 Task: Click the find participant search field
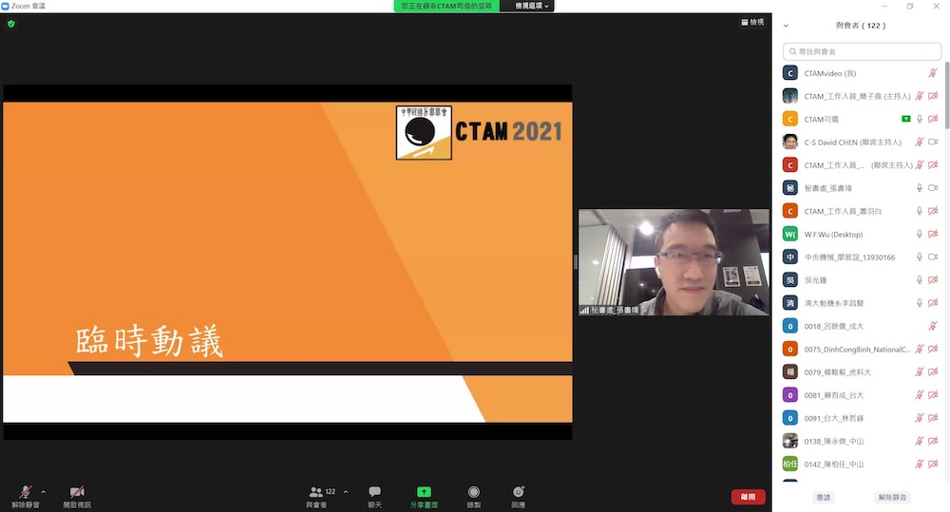click(862, 51)
